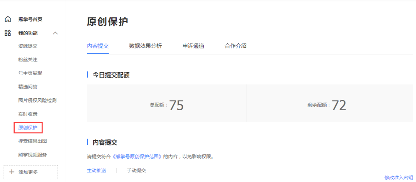Open the 合作介绍 tab

tap(235, 46)
